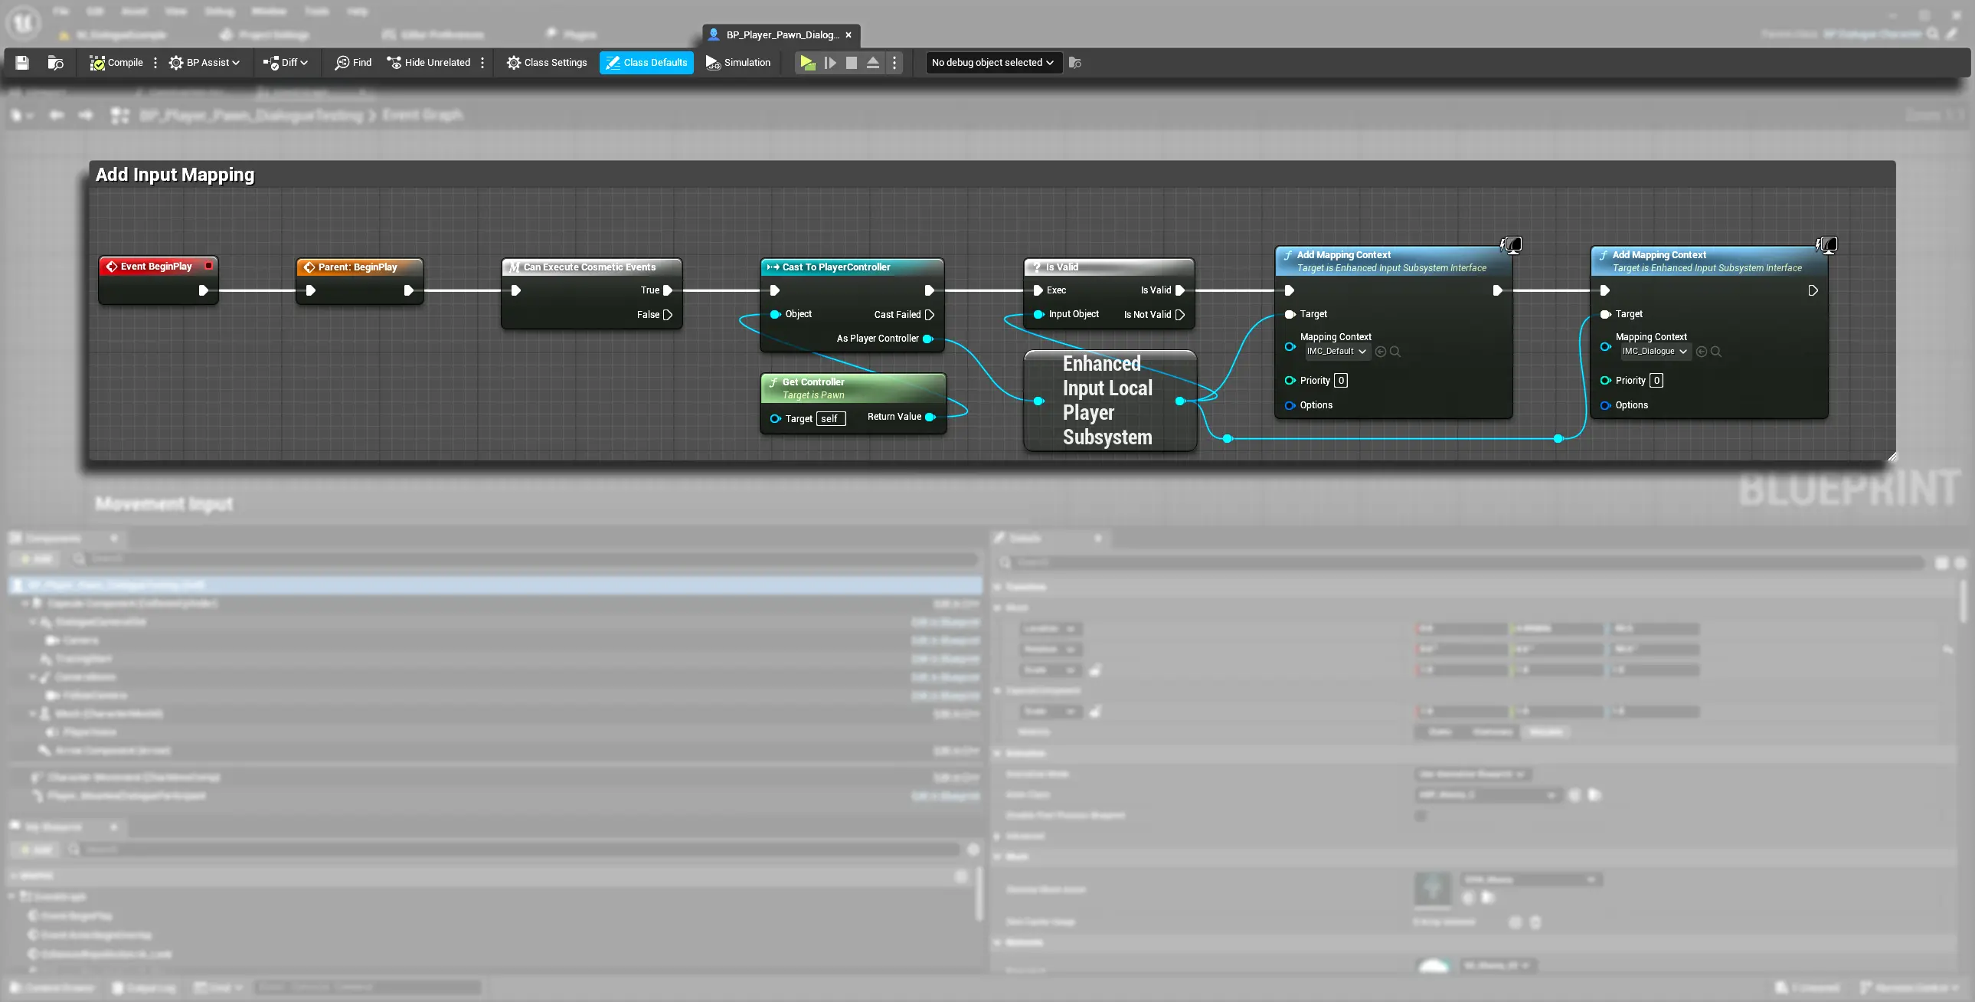Image resolution: width=1975 pixels, height=1002 pixels.
Task: Click the Find in blueprint icon
Action: (x=353, y=63)
